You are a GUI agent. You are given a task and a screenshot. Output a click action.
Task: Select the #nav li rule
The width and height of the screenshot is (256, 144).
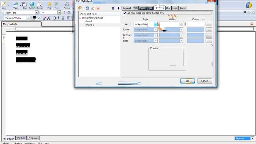coord(89,21)
